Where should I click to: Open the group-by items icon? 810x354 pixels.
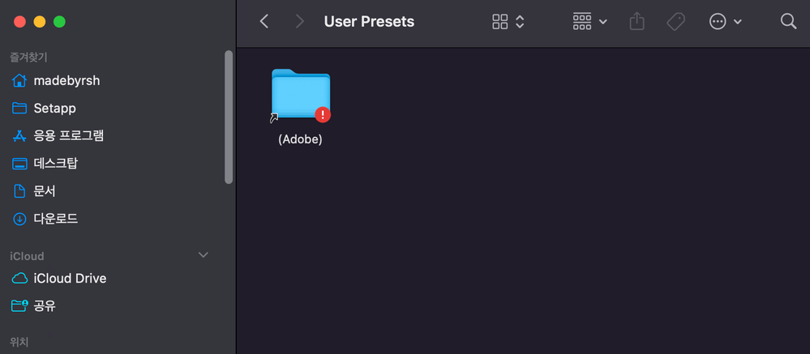click(x=582, y=21)
